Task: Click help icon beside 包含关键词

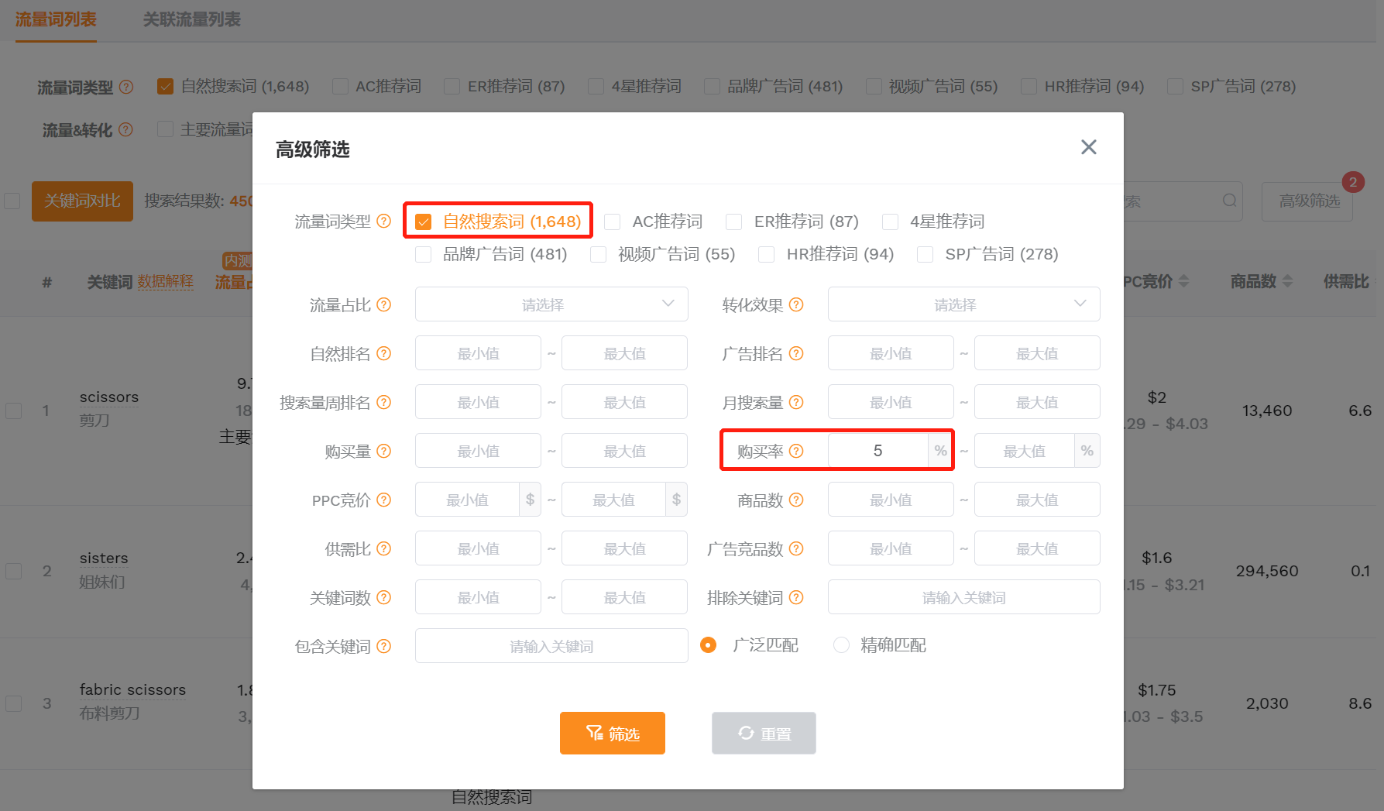Action: [x=383, y=646]
